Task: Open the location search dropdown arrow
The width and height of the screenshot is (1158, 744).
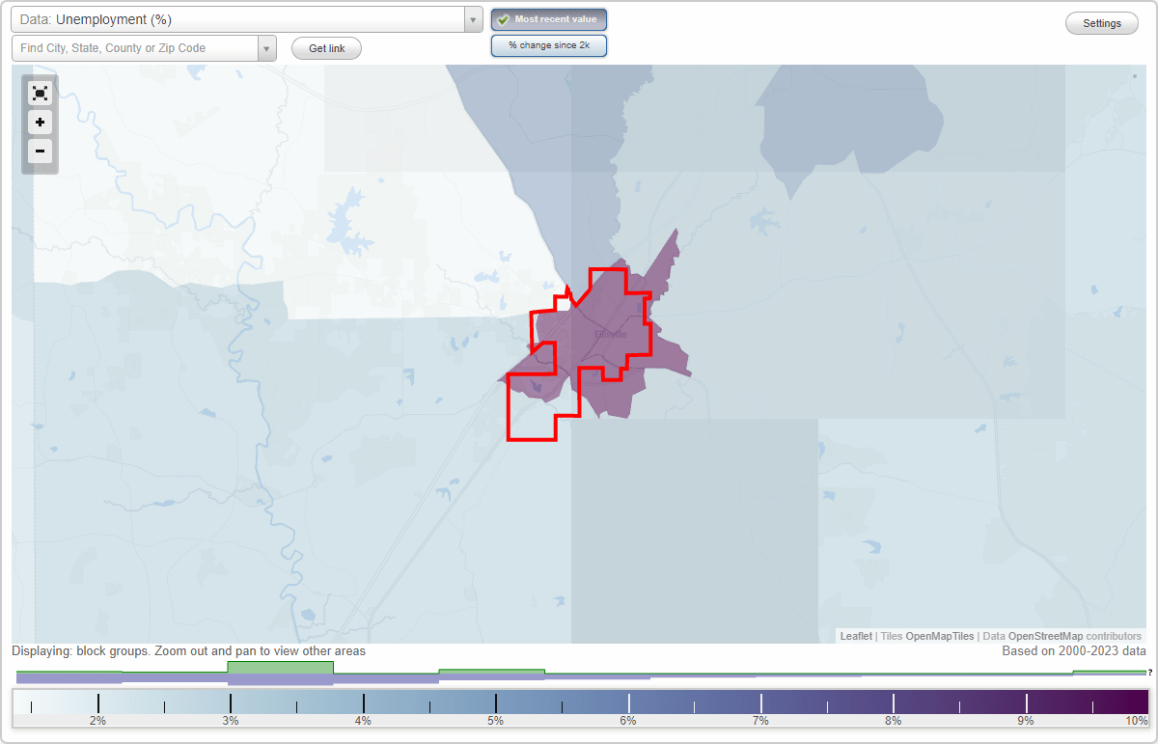Action: click(x=267, y=47)
